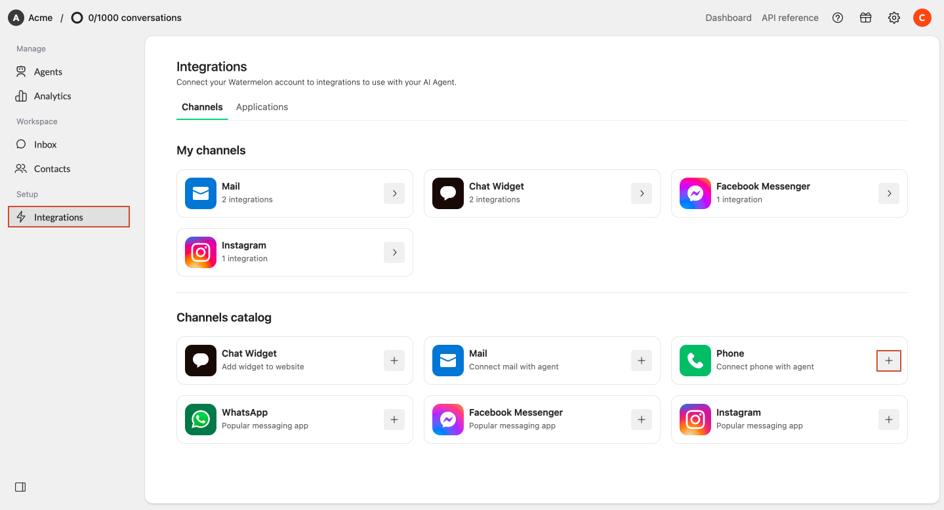
Task: Expand Instagram integrations chevron in My channels
Action: [x=394, y=252]
